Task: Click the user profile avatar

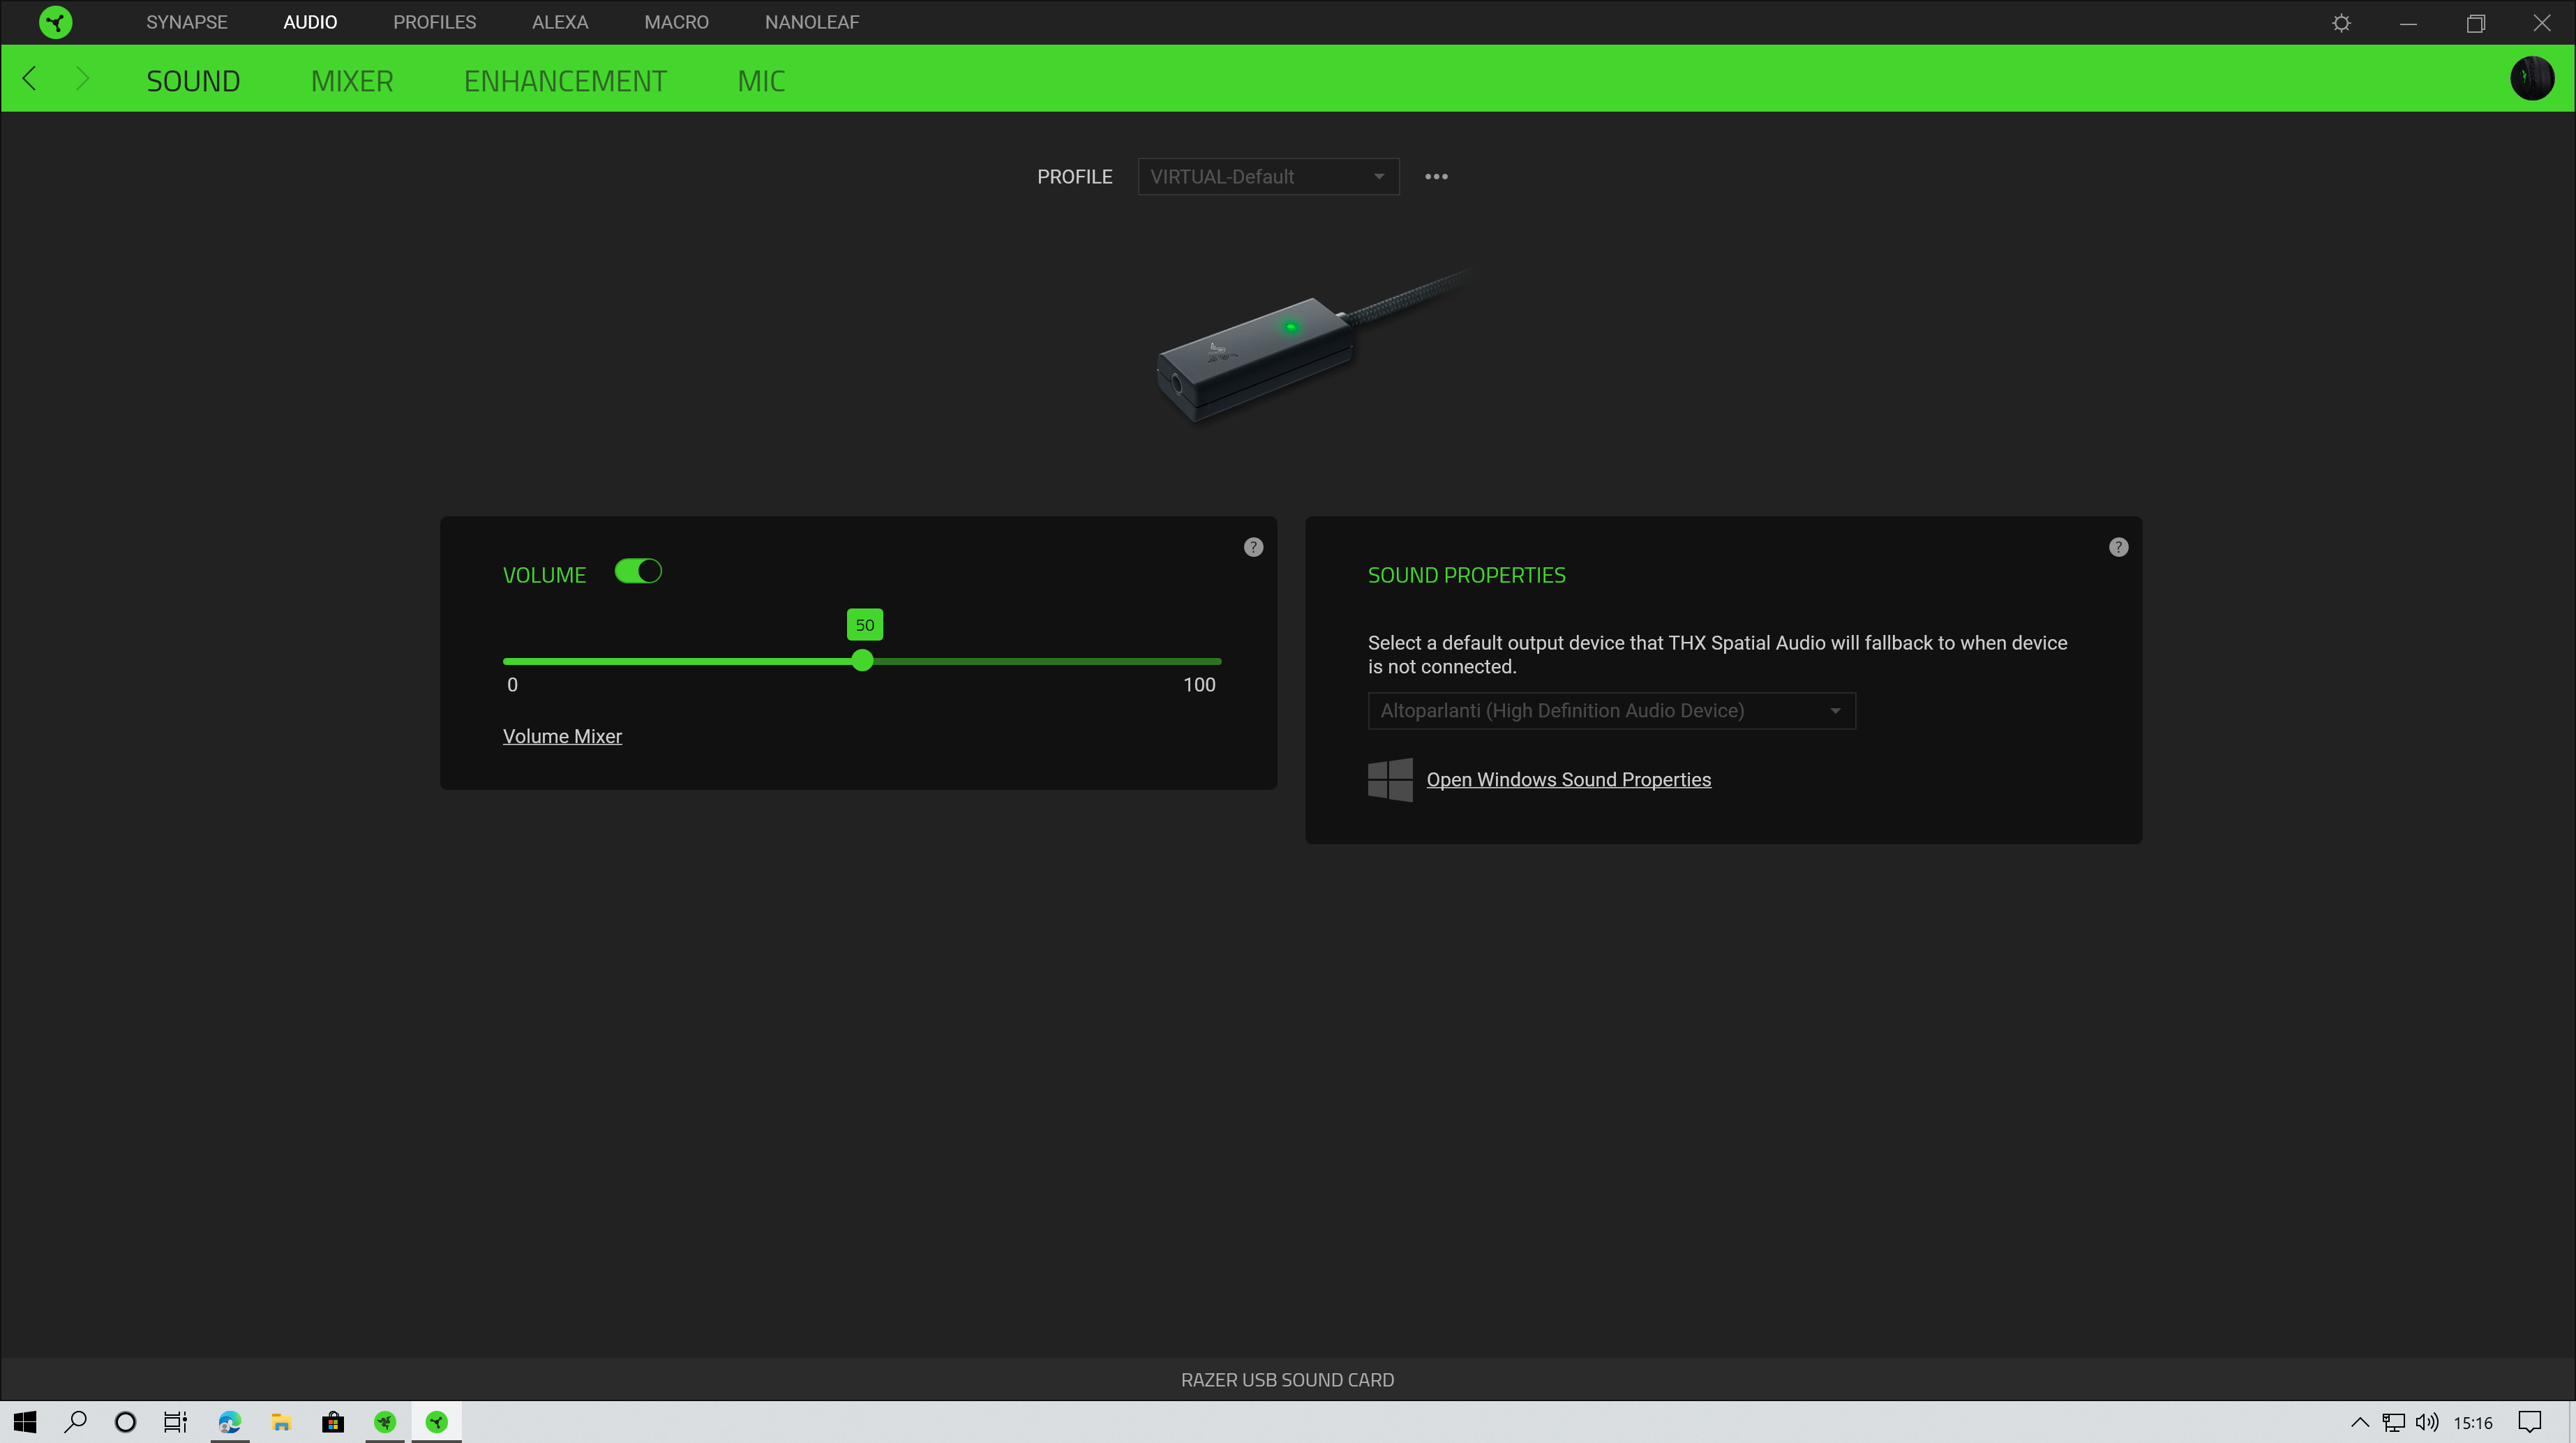Action: tap(2531, 78)
